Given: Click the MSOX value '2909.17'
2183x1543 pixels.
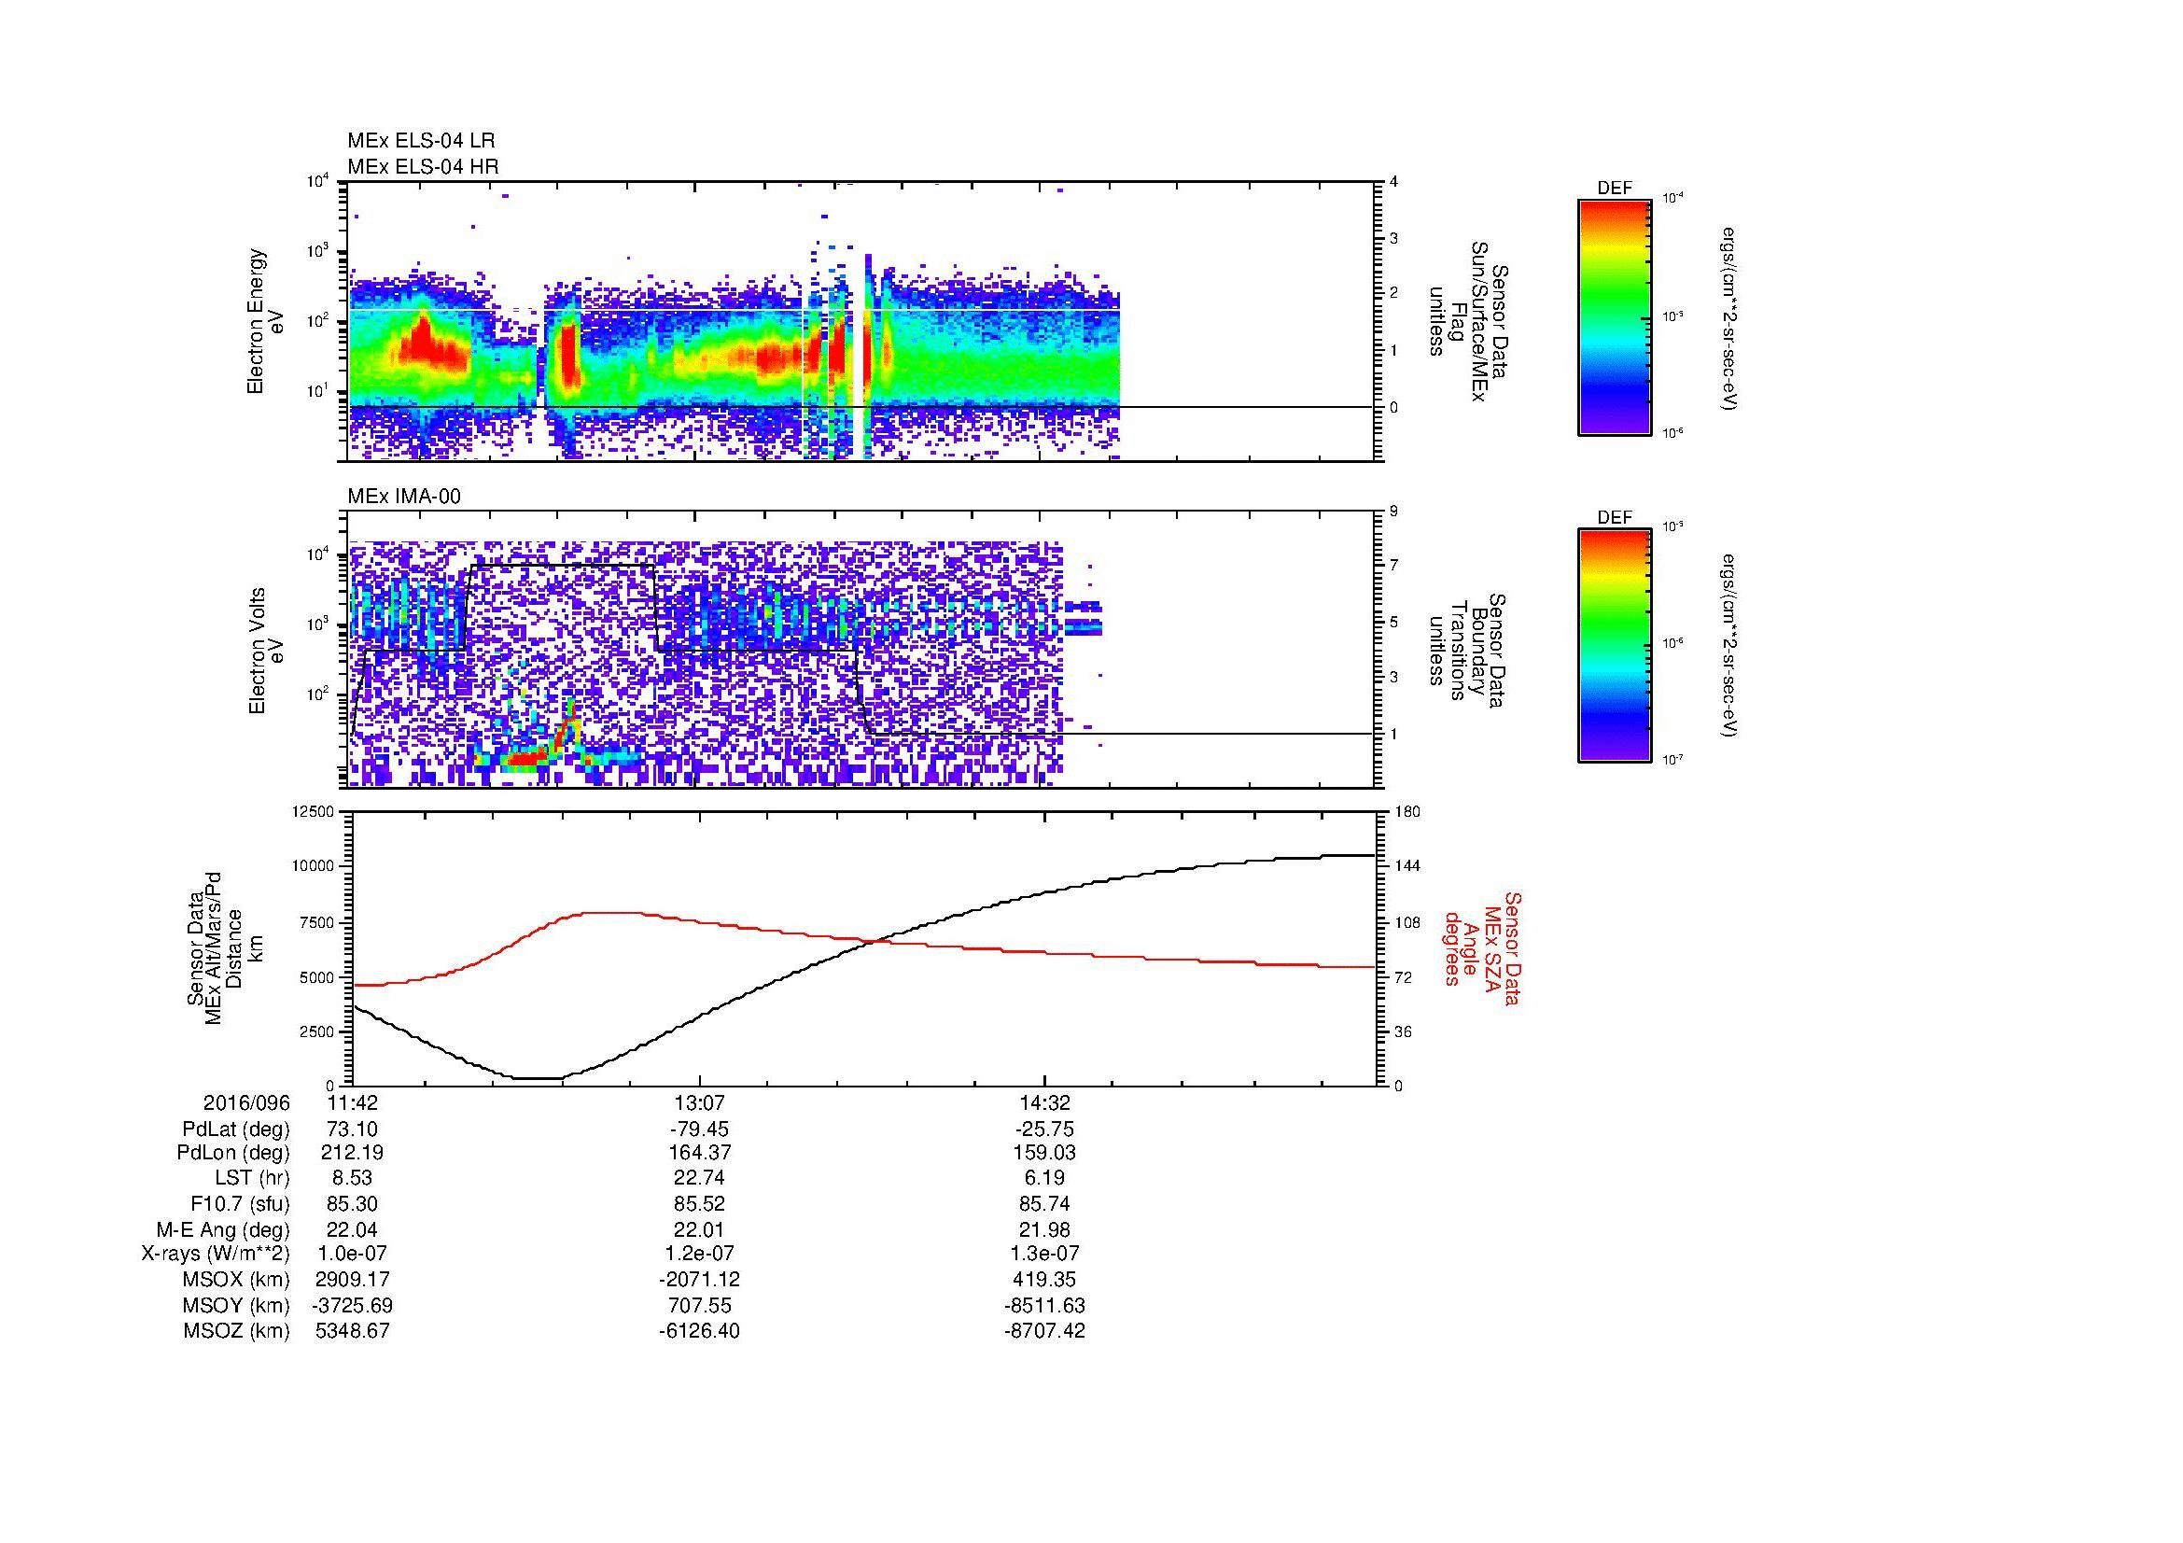Looking at the screenshot, I should point(353,1280).
